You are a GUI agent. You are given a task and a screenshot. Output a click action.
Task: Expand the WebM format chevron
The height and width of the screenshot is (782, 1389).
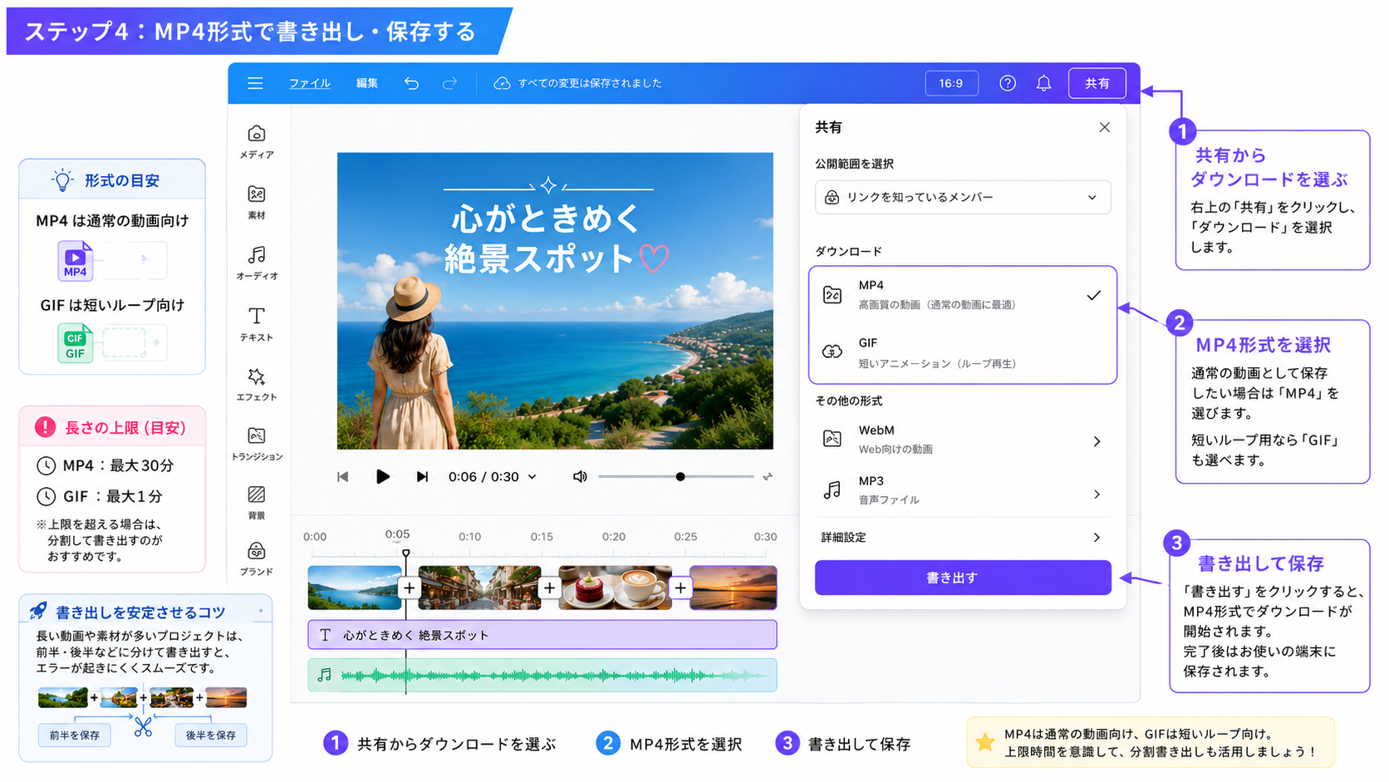pos(1097,441)
